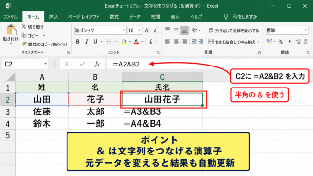313x176 pixels.
Task: Apply comma style number format
Action: [289, 42]
